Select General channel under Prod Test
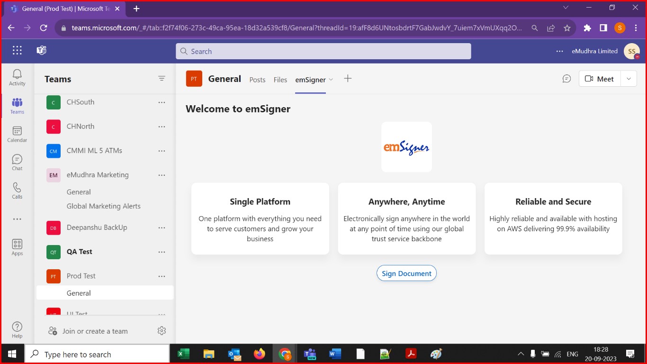 [105, 293]
